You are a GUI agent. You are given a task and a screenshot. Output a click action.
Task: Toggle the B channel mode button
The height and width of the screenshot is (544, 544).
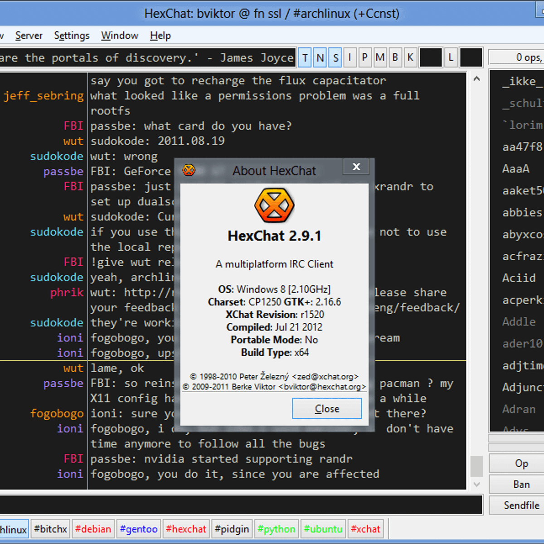(395, 58)
